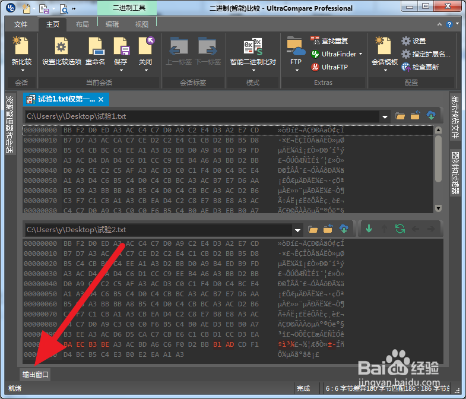466x399 pixels.
Task: Open the Save dropdown arrow
Action: tap(121, 71)
